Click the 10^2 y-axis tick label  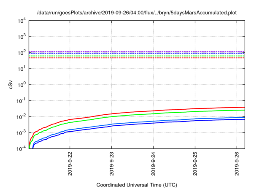pos(22,53)
